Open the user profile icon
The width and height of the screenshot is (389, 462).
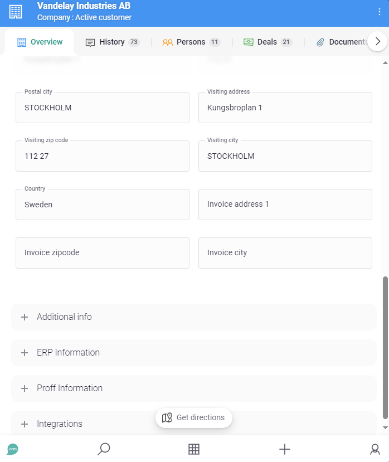[375, 449]
